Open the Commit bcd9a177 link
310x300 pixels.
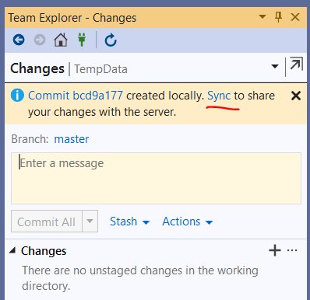click(x=76, y=96)
